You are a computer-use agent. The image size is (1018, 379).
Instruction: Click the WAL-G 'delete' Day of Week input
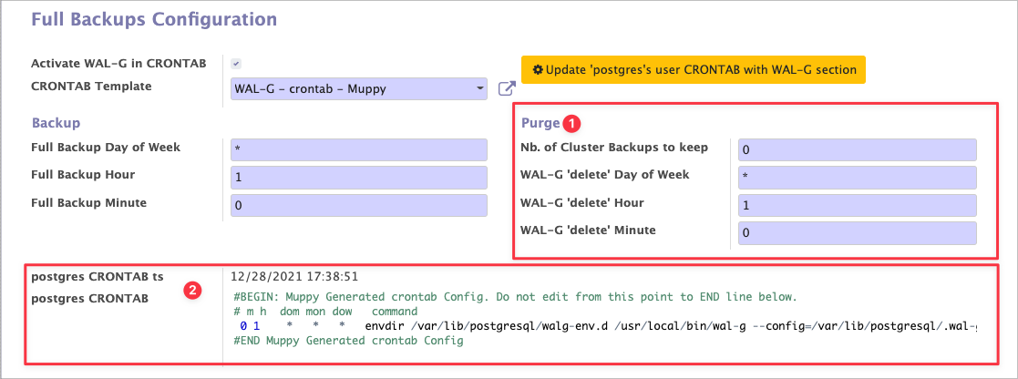855,178
